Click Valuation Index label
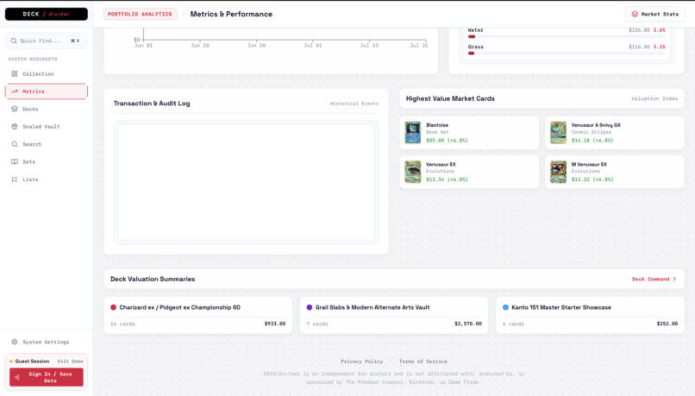Viewport: 695px width, 396px height. click(654, 98)
